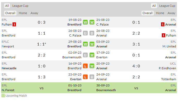Click Arsenal's W badge for 21-08-23 match

coord(92,22)
